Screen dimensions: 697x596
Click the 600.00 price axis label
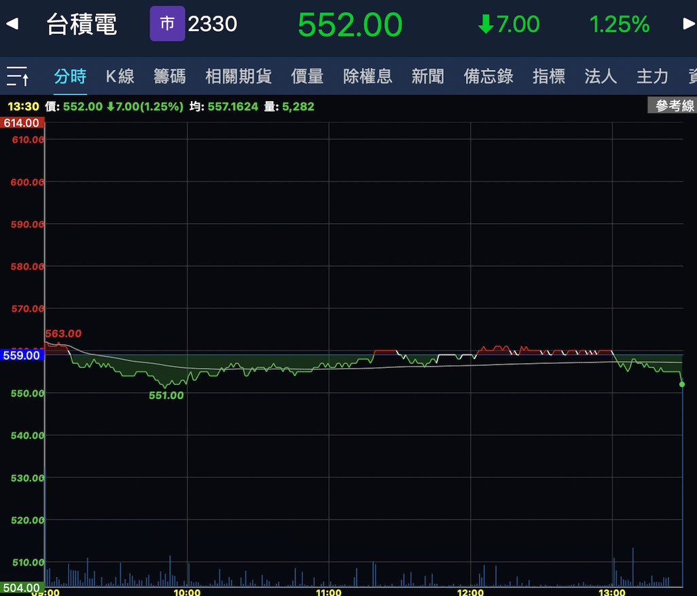28,182
